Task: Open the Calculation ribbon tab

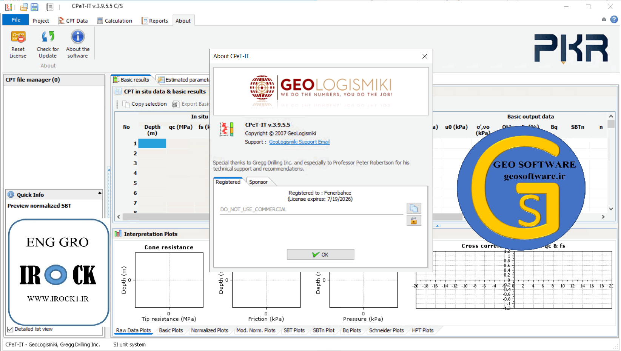Action: click(x=115, y=21)
